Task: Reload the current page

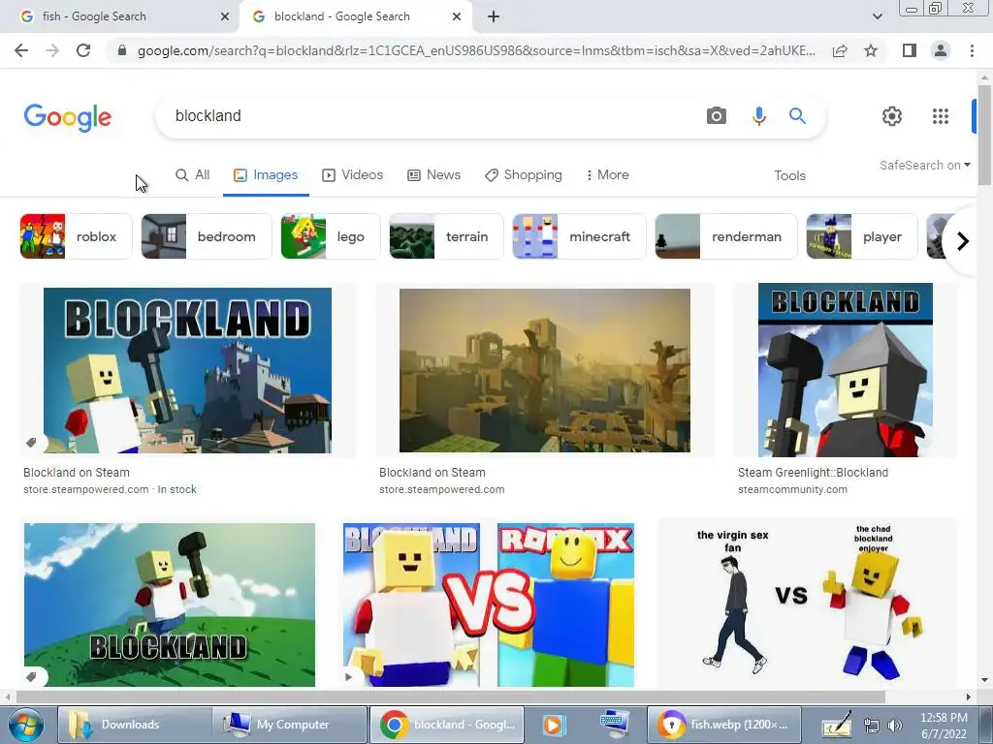Action: point(83,50)
